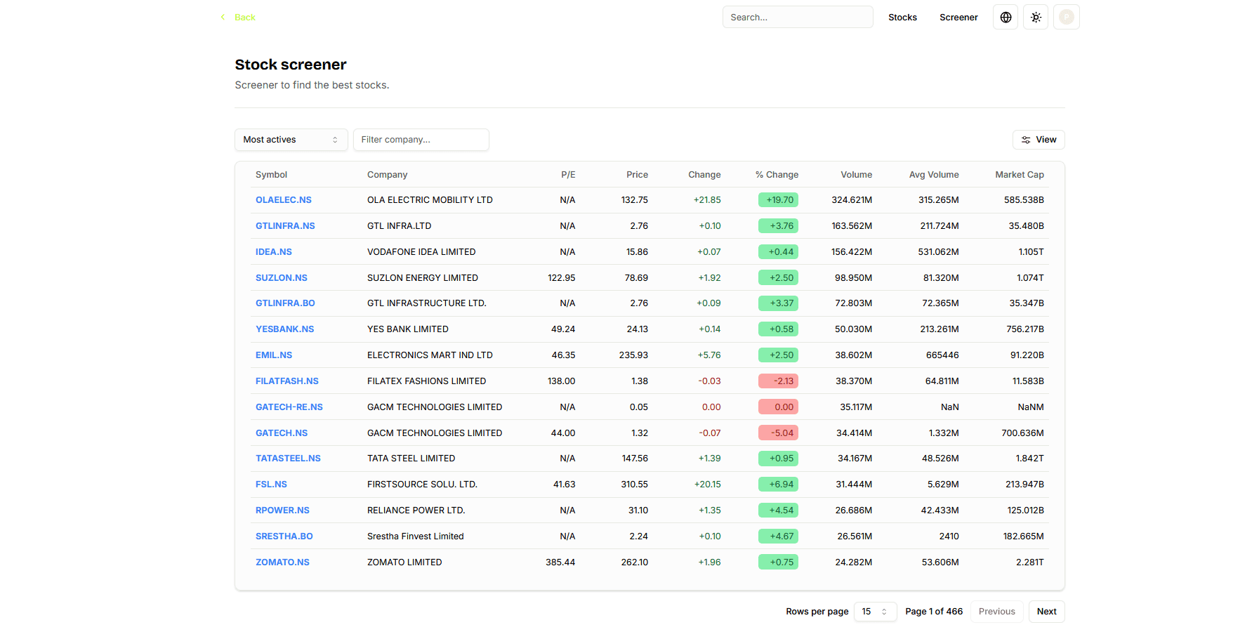
Task: Click the Previous page button
Action: click(996, 612)
